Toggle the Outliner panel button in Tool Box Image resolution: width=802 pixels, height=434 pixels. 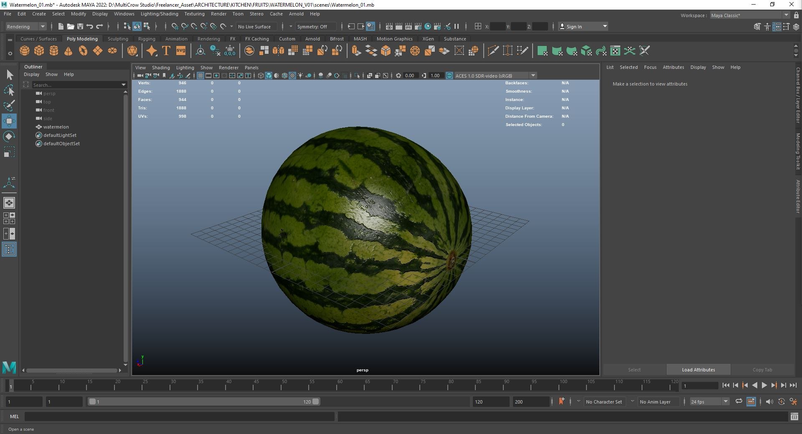click(x=9, y=250)
